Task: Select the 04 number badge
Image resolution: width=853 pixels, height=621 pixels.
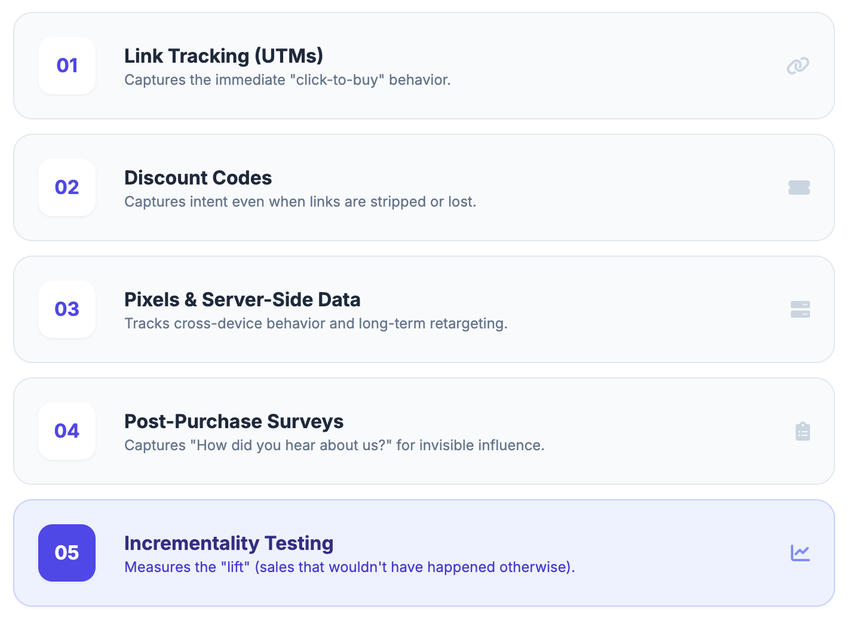Action: click(x=67, y=431)
